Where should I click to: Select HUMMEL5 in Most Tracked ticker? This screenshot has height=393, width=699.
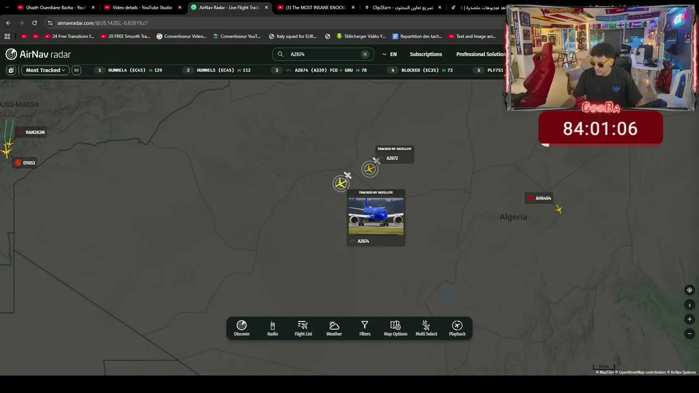[218, 70]
